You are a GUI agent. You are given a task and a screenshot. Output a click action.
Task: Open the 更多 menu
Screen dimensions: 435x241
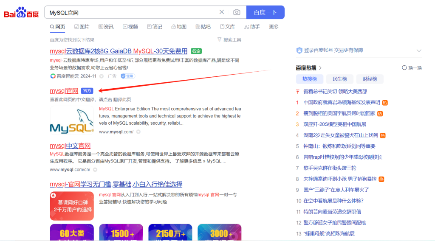click(x=274, y=27)
